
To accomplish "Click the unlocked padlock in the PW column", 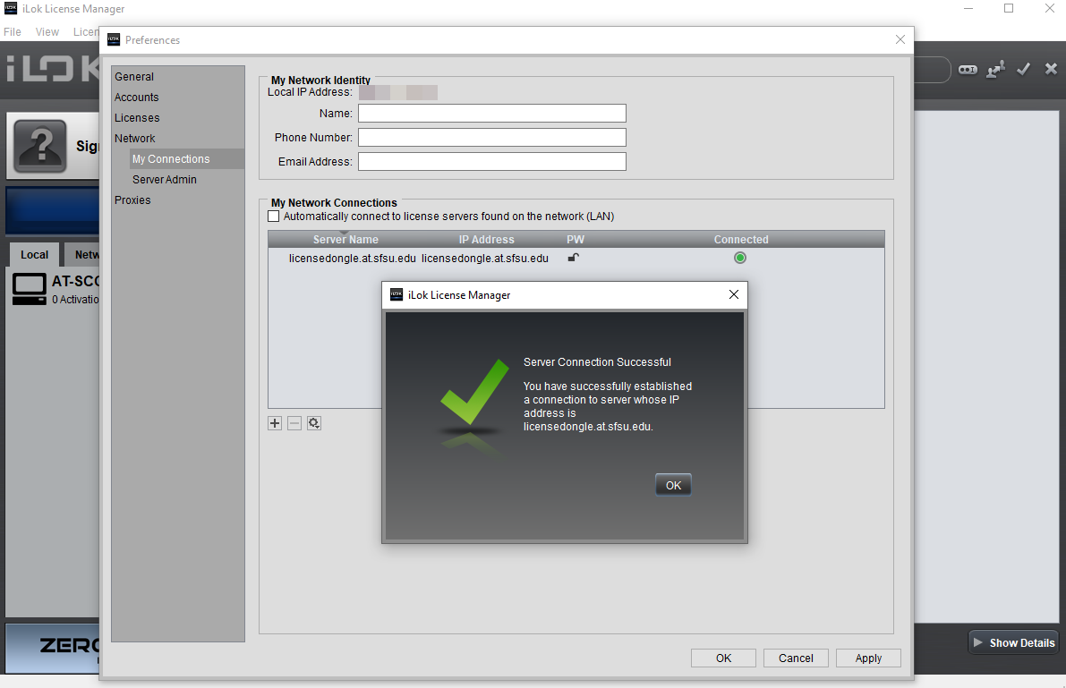I will 574,258.
